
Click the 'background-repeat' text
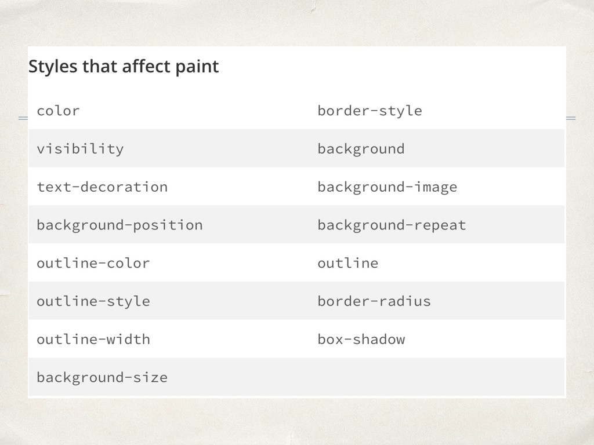point(392,225)
